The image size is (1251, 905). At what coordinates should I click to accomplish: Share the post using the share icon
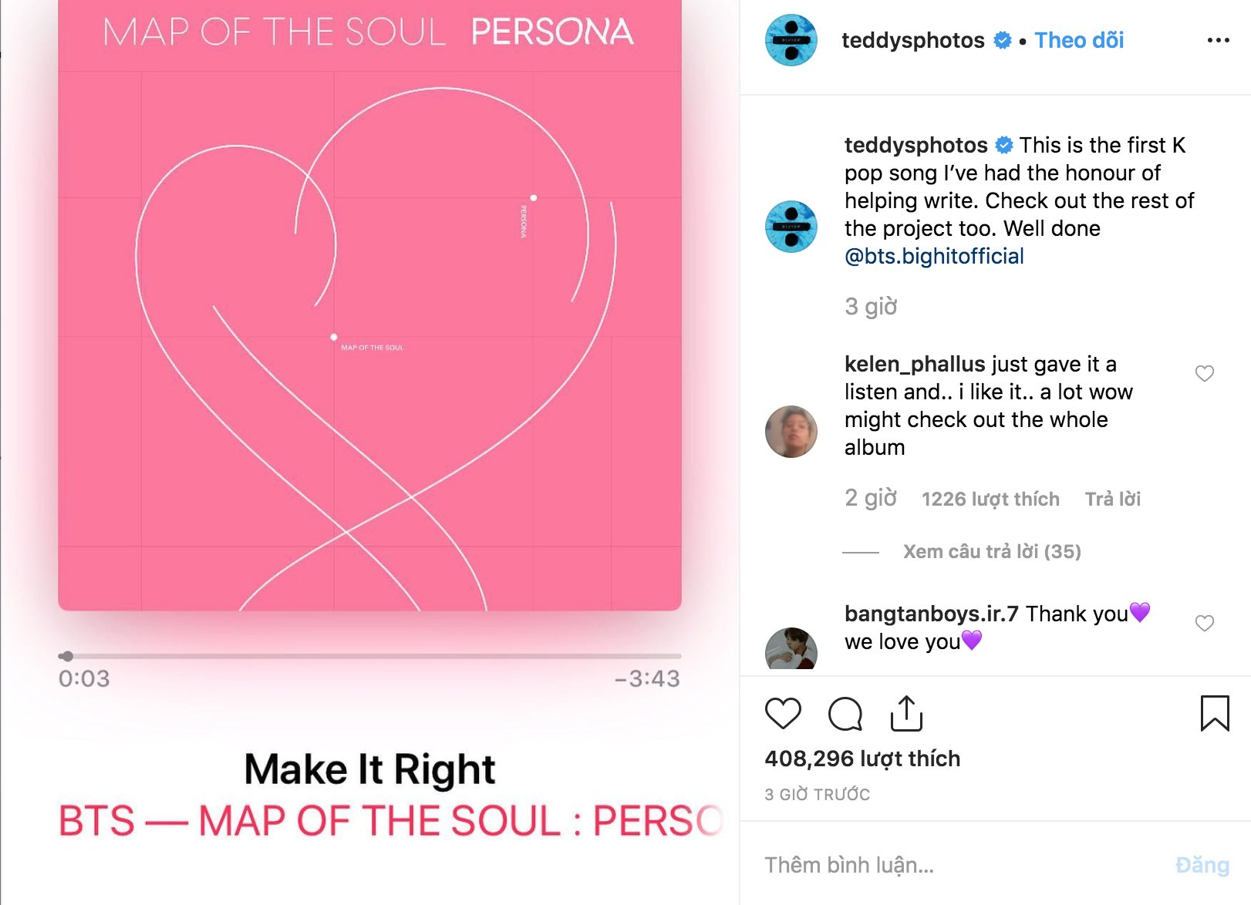click(x=906, y=713)
